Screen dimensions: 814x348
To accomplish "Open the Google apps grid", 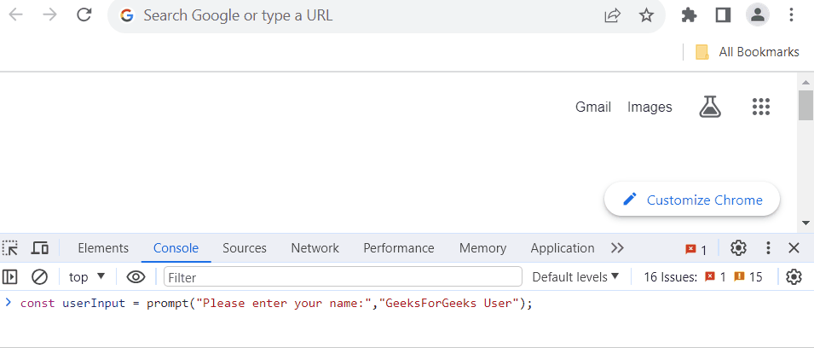I will point(761,107).
